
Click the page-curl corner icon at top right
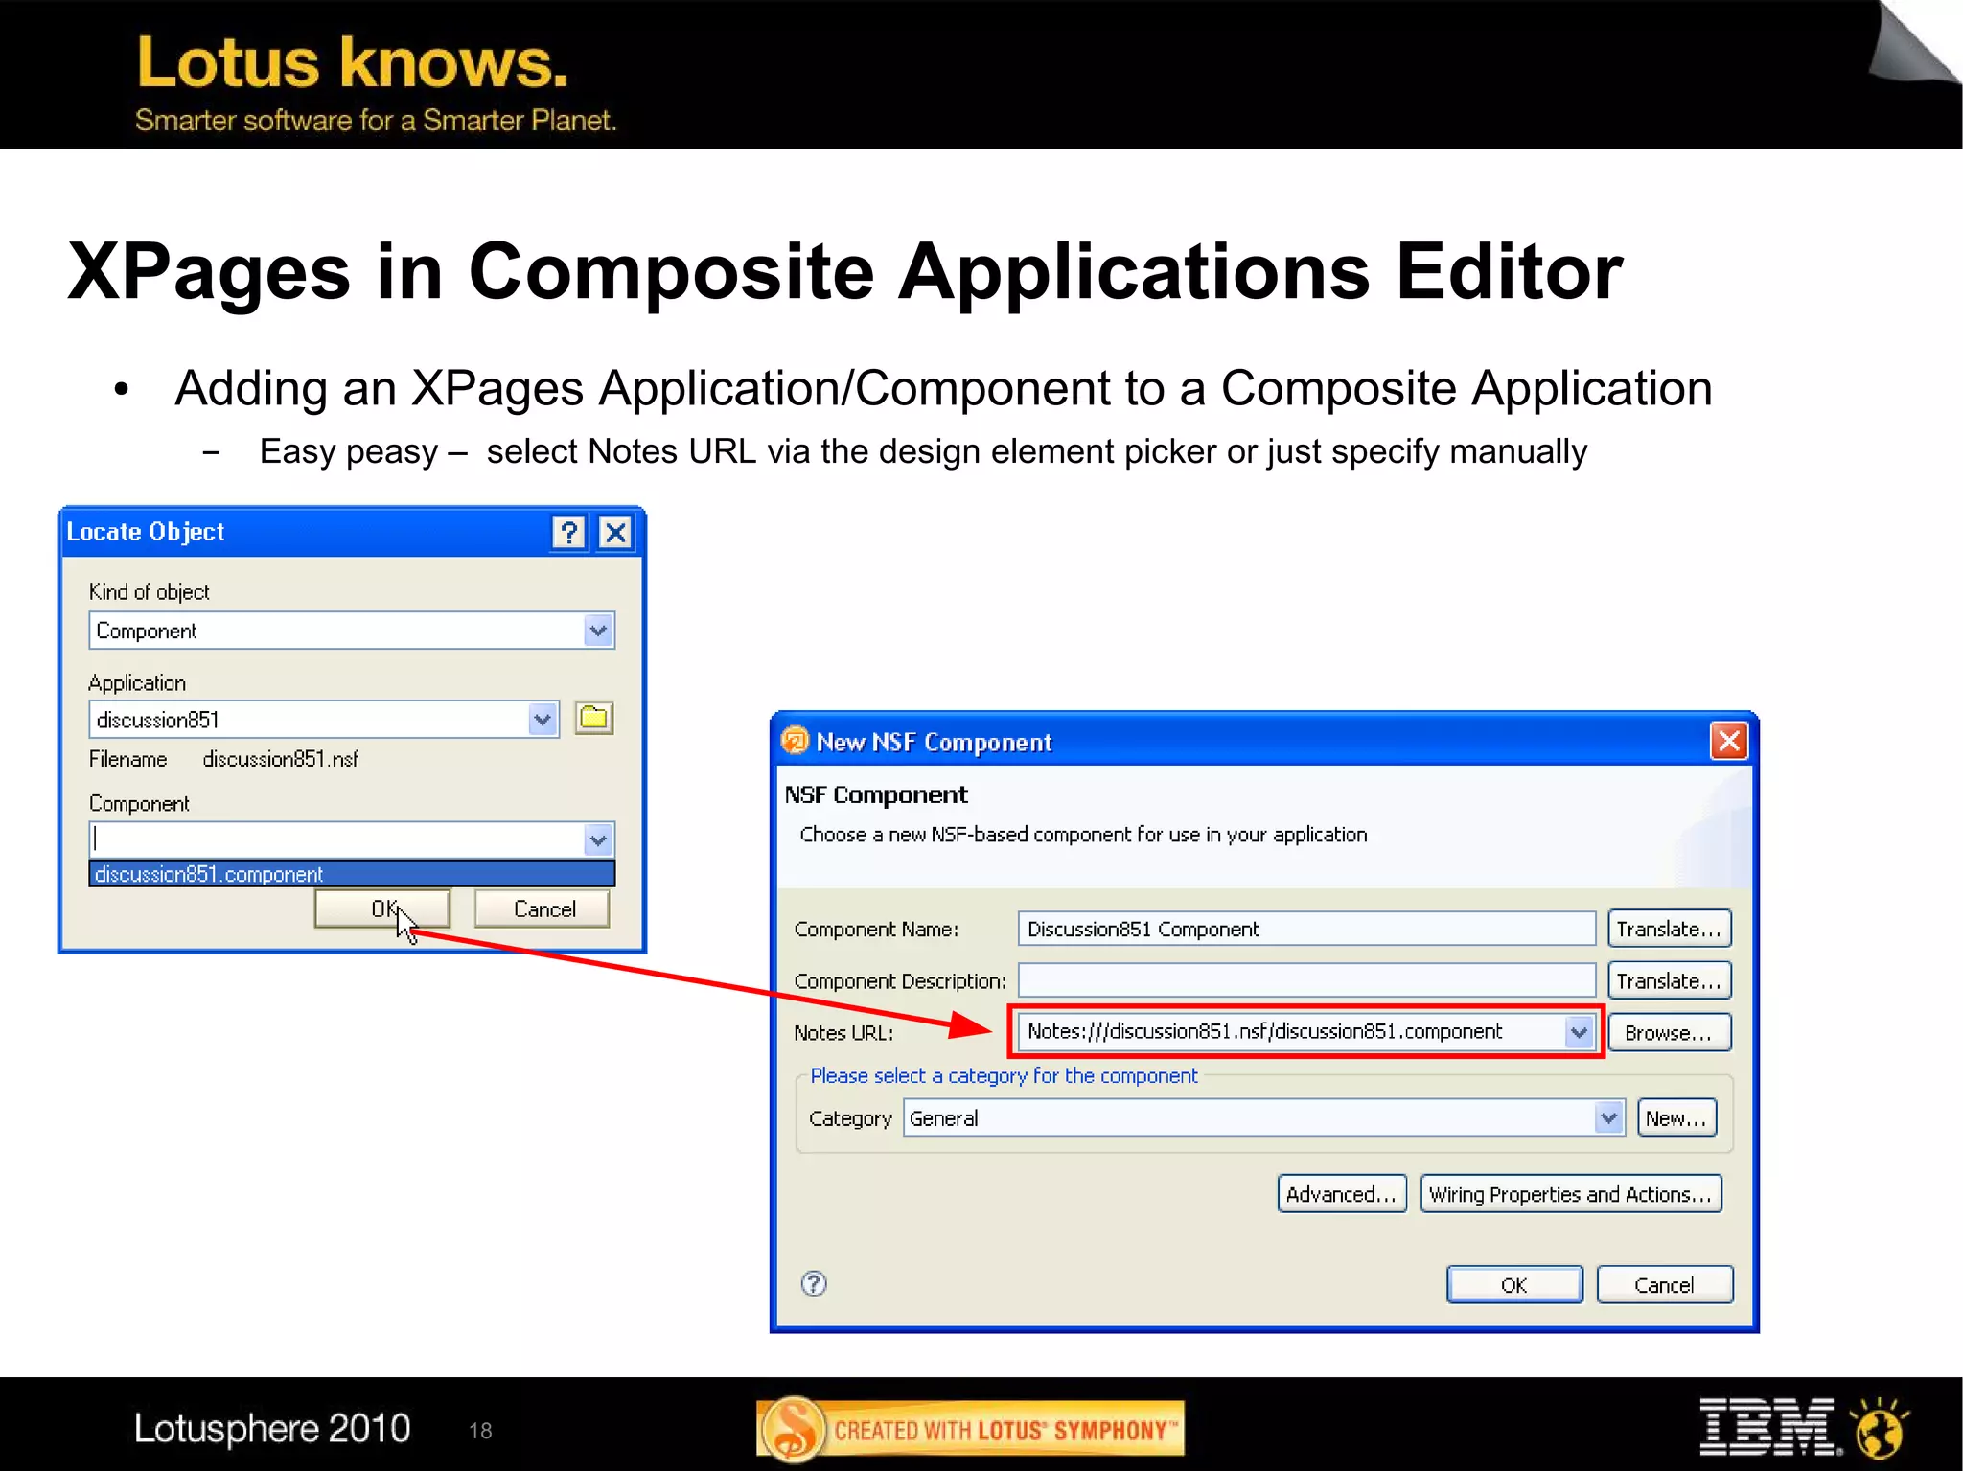coord(1913,43)
